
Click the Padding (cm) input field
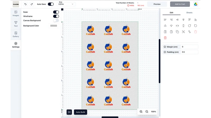click(x=189, y=52)
